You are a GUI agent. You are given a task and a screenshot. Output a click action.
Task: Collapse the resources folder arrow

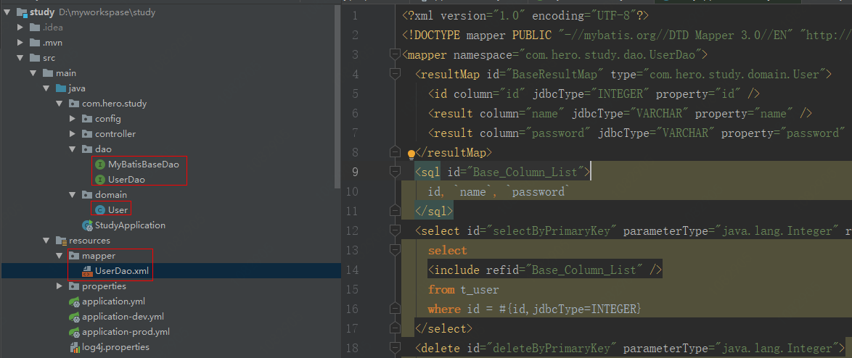[x=46, y=240]
